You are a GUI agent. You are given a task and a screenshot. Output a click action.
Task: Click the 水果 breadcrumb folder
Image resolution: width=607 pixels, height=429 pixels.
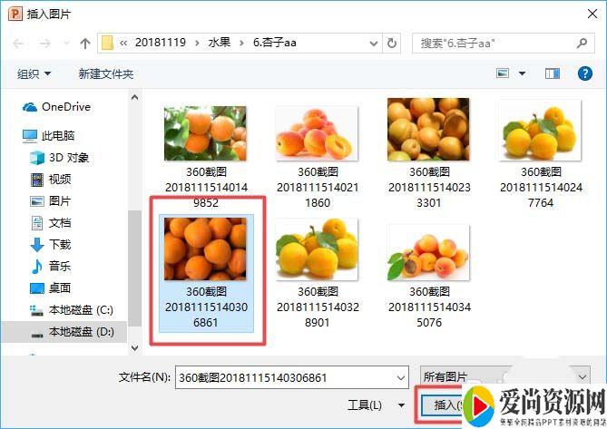[x=219, y=43]
